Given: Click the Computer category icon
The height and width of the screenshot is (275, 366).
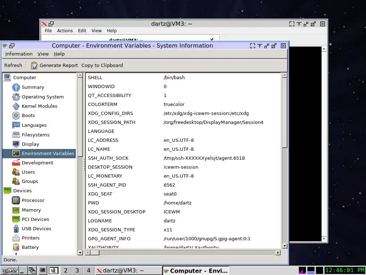Looking at the screenshot, I should pyautogui.click(x=7, y=77).
